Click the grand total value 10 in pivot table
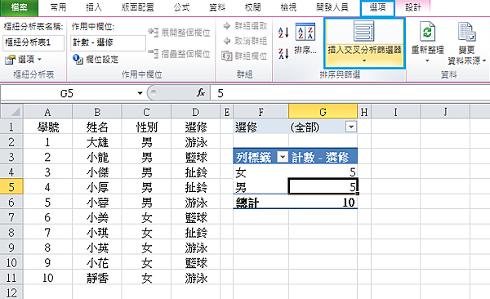The height and width of the screenshot is (299, 490). [x=323, y=203]
